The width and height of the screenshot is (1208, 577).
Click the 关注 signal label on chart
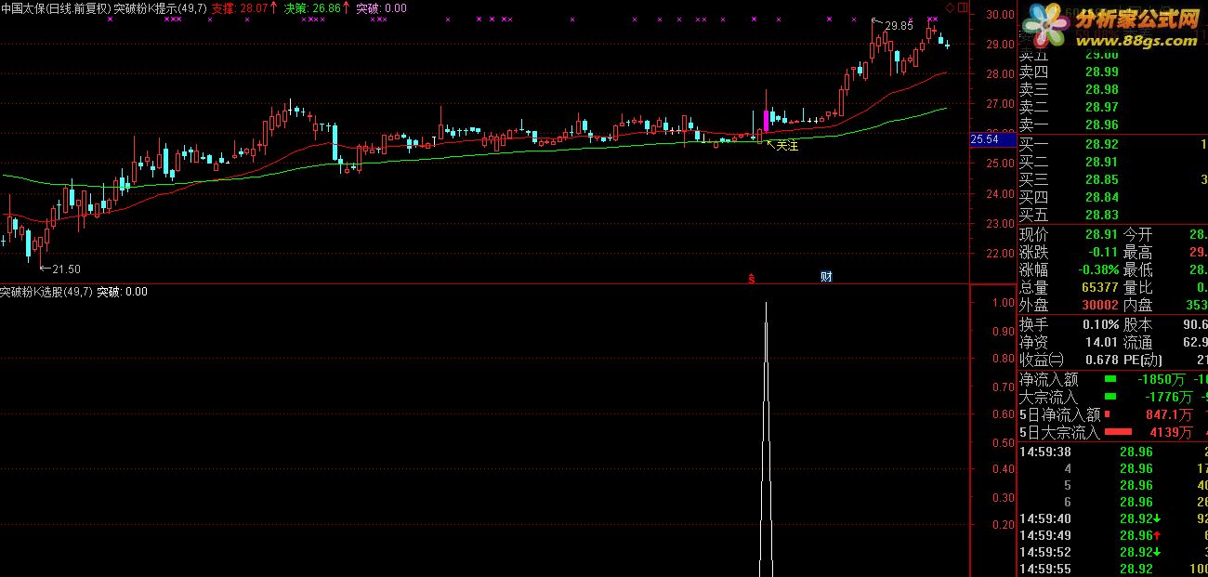tap(788, 145)
